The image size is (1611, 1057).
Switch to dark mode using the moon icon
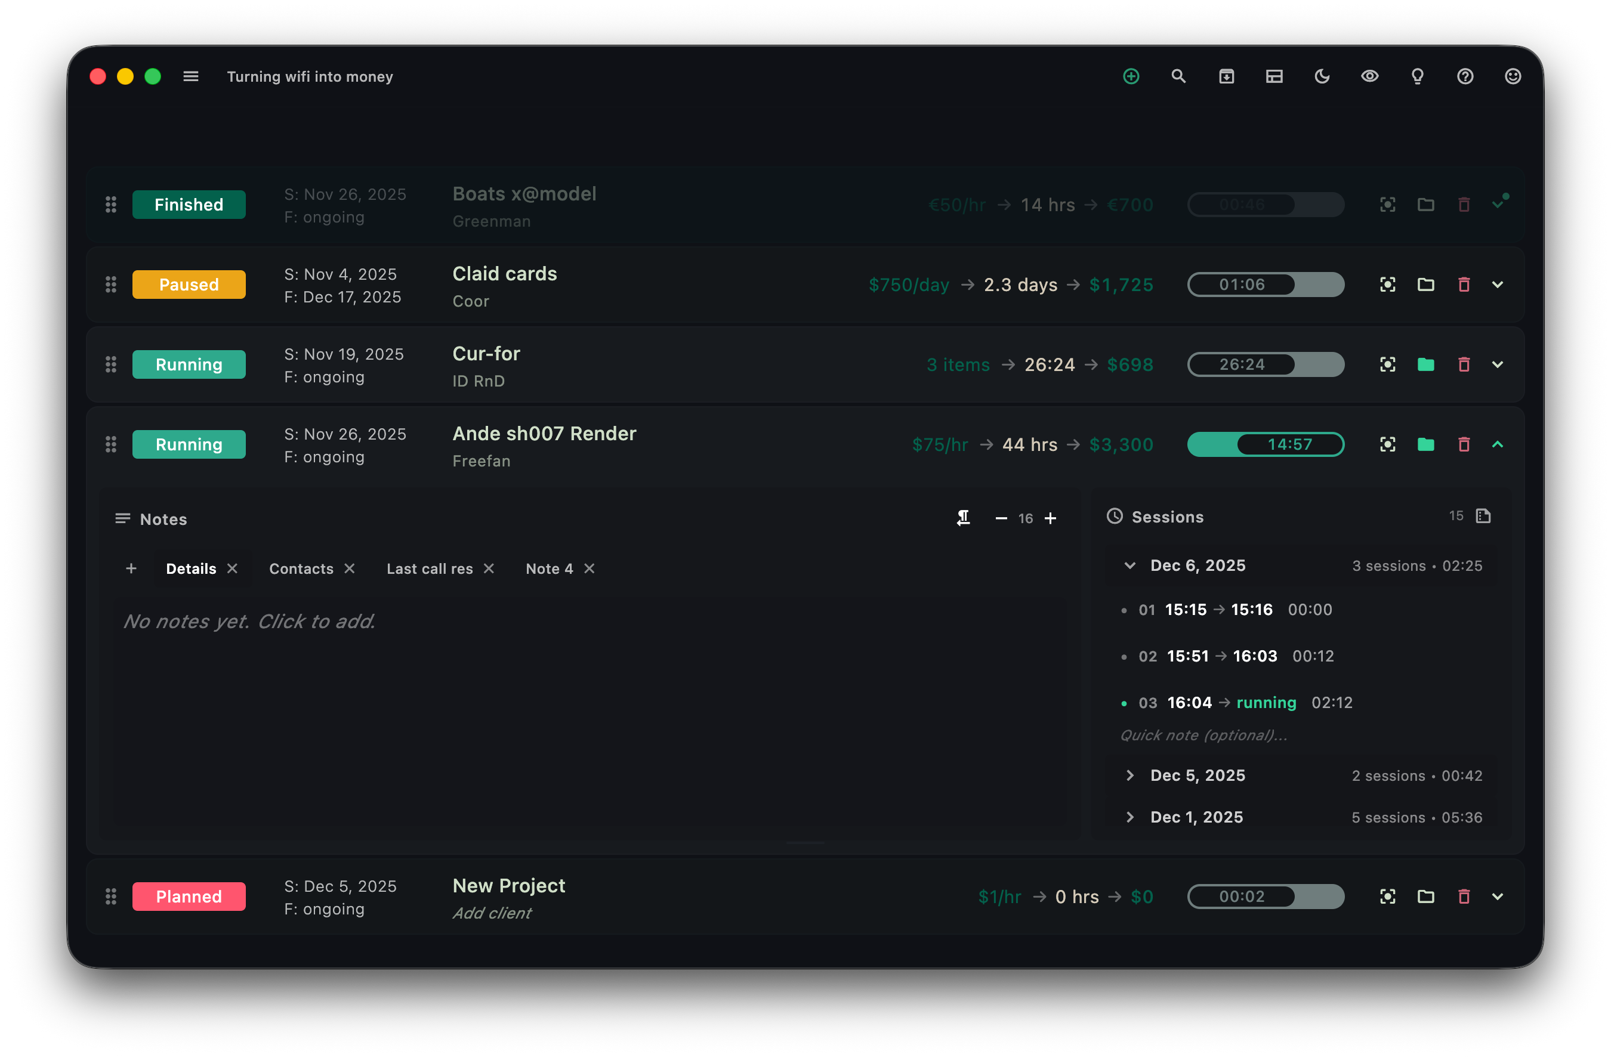[1322, 76]
